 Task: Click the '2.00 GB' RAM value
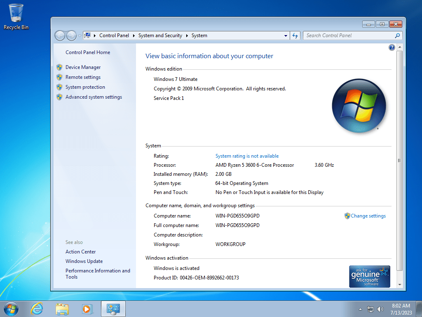(x=223, y=174)
